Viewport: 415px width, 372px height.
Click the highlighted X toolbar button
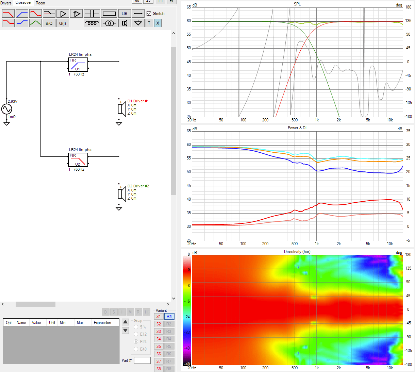pos(157,23)
